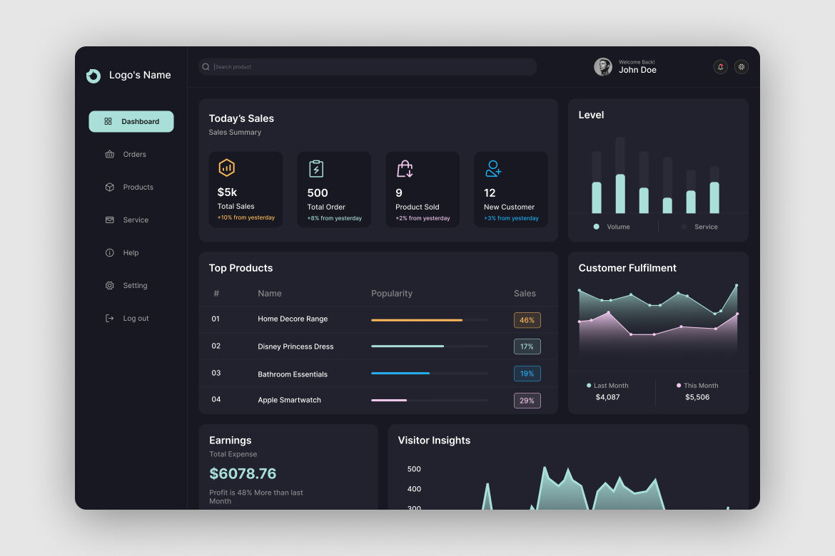The image size is (835, 556).
Task: Toggle the Last Month series in Customer Fulfilment
Action: (608, 385)
